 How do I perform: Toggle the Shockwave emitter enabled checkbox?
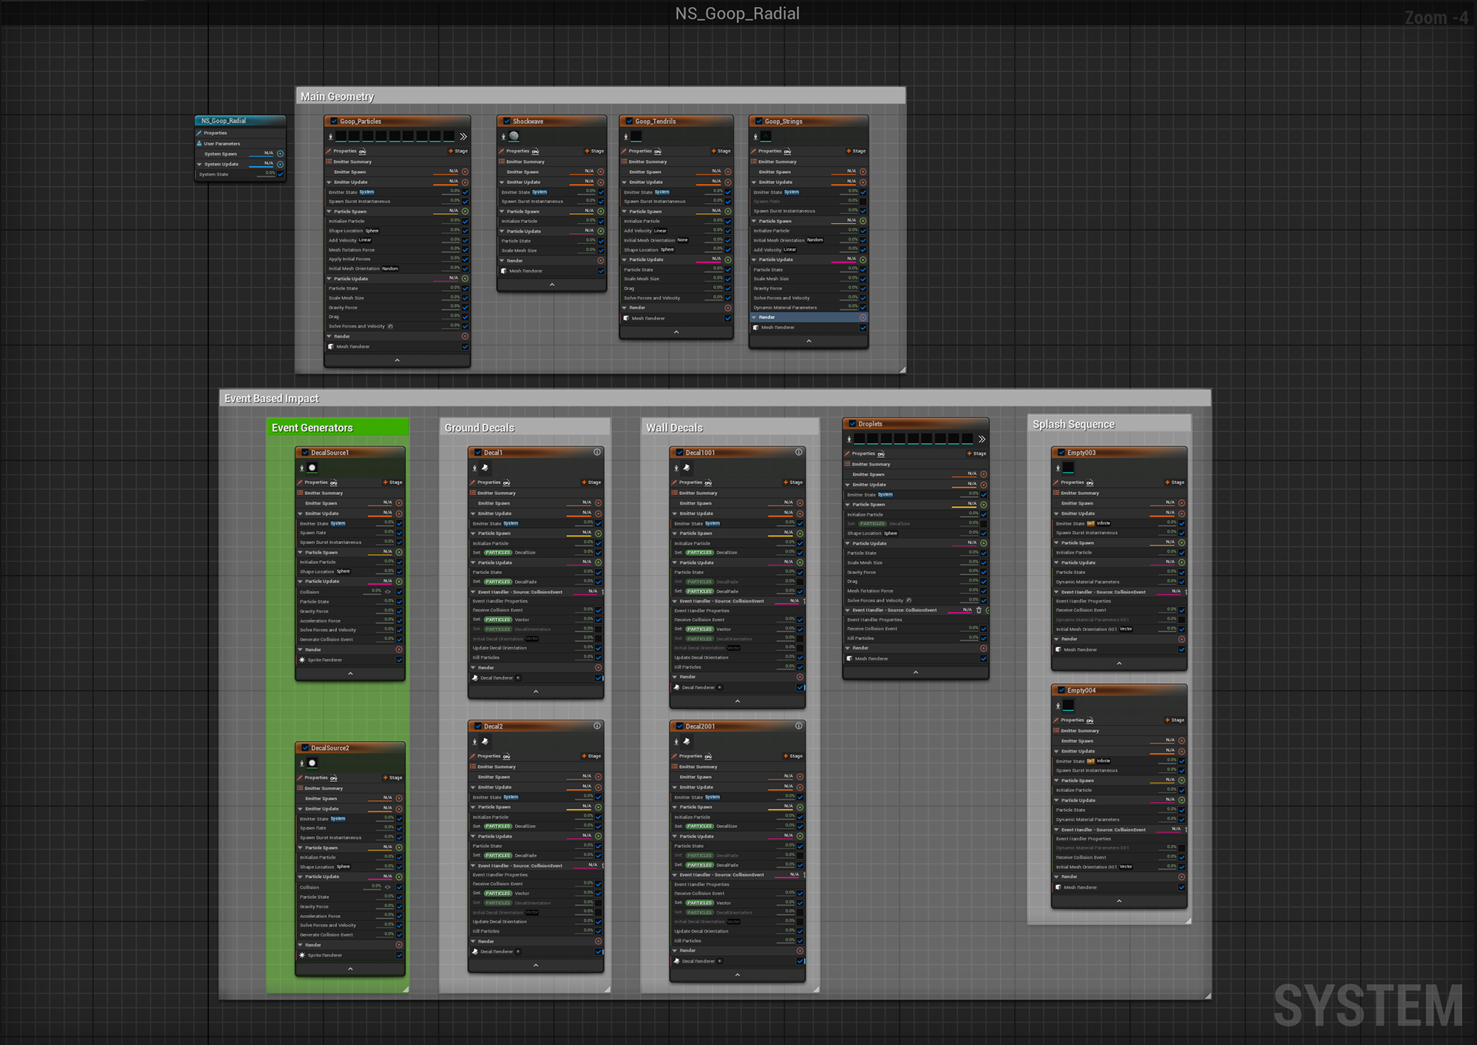[507, 121]
